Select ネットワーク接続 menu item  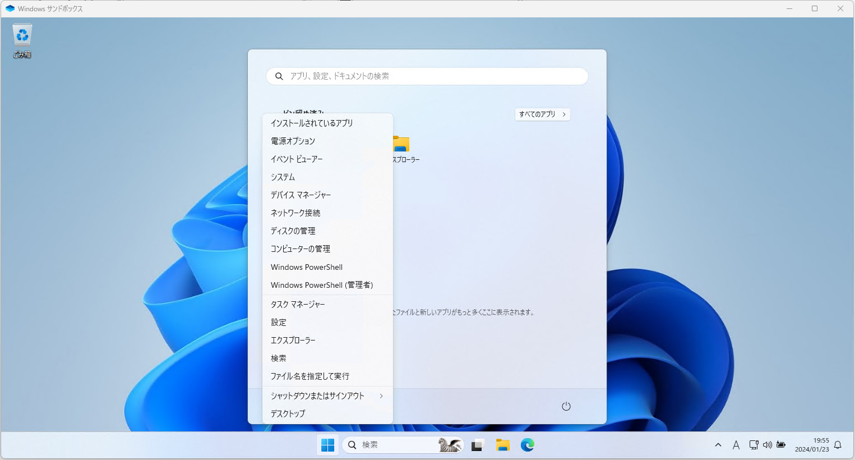327,213
